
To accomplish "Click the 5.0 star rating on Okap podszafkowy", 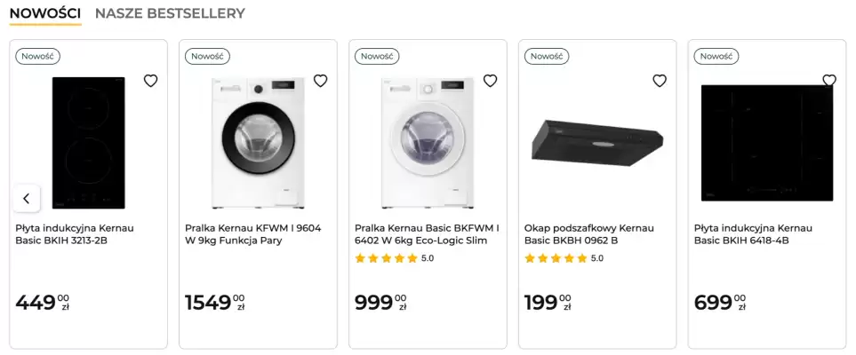I will (x=564, y=258).
